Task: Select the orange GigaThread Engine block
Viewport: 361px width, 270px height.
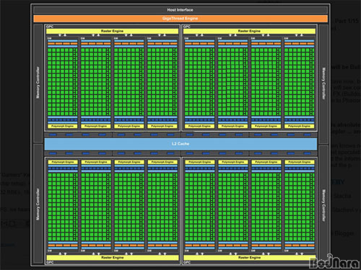Action: pos(180,19)
